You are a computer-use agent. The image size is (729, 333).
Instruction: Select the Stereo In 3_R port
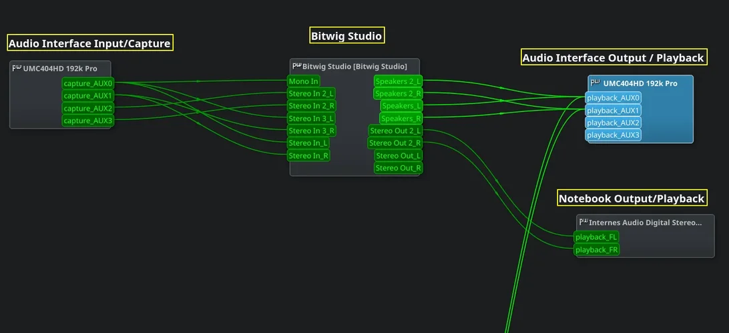312,131
